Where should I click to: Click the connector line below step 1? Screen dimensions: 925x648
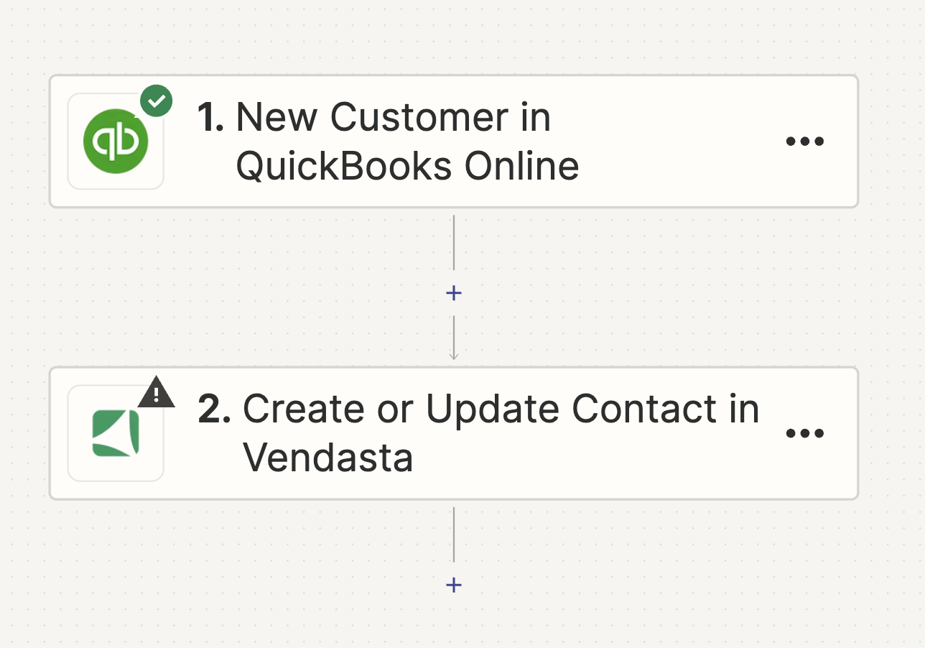click(x=454, y=243)
